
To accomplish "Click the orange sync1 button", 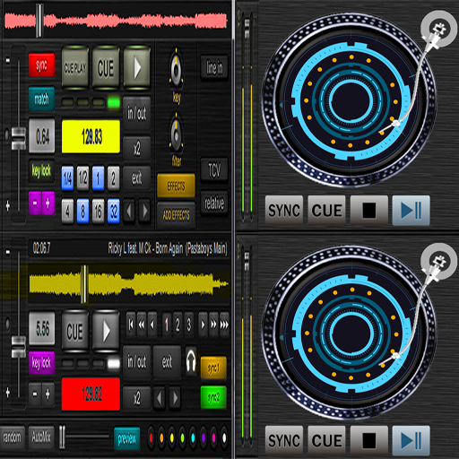I will pos(213,368).
